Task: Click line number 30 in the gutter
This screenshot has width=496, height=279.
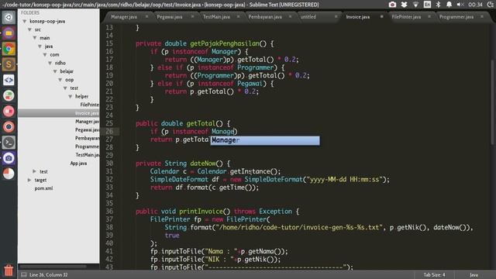Action: (x=109, y=164)
